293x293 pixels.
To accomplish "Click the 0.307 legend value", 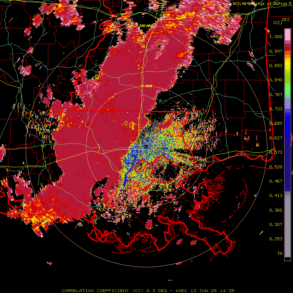I will (x=276, y=225).
